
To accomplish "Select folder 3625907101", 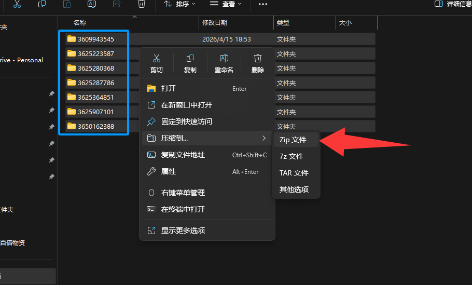I will [x=96, y=112].
